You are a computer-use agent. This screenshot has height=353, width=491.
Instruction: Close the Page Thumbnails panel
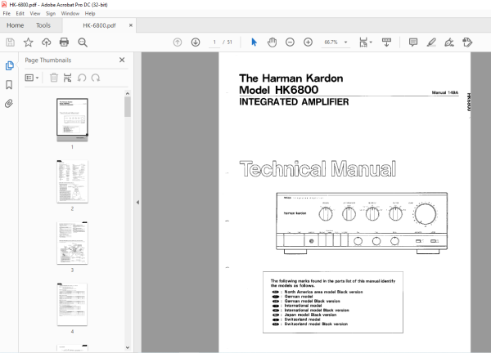(122, 60)
